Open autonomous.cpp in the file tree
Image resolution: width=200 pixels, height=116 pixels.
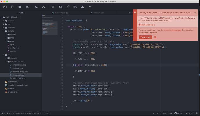[19, 65]
